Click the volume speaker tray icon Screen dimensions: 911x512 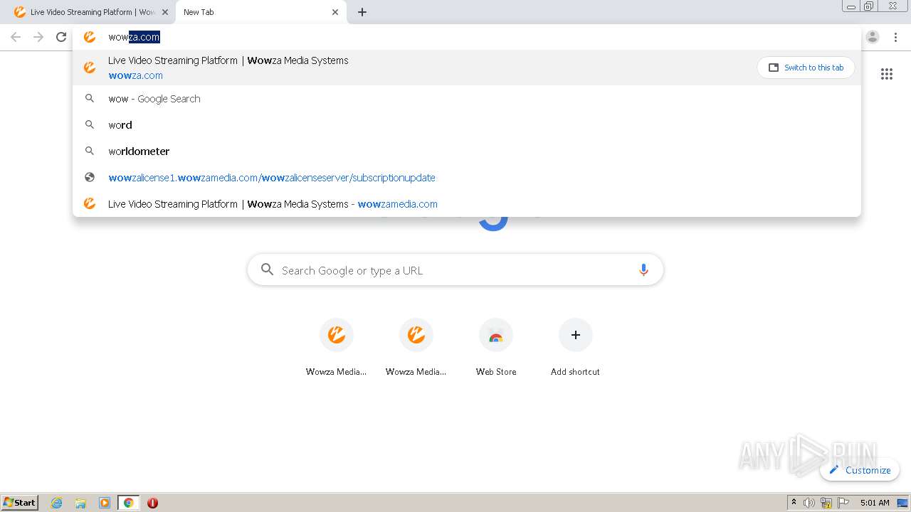(809, 503)
